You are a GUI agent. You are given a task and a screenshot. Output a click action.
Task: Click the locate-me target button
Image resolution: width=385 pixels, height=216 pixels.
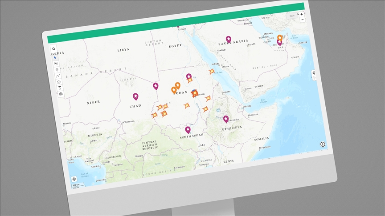tap(74, 180)
